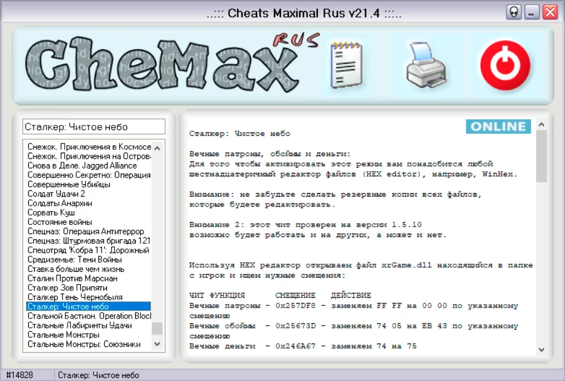Click the 'Вечные деньги - 0x246A67' line
This screenshot has width=565, height=381.
coord(303,346)
